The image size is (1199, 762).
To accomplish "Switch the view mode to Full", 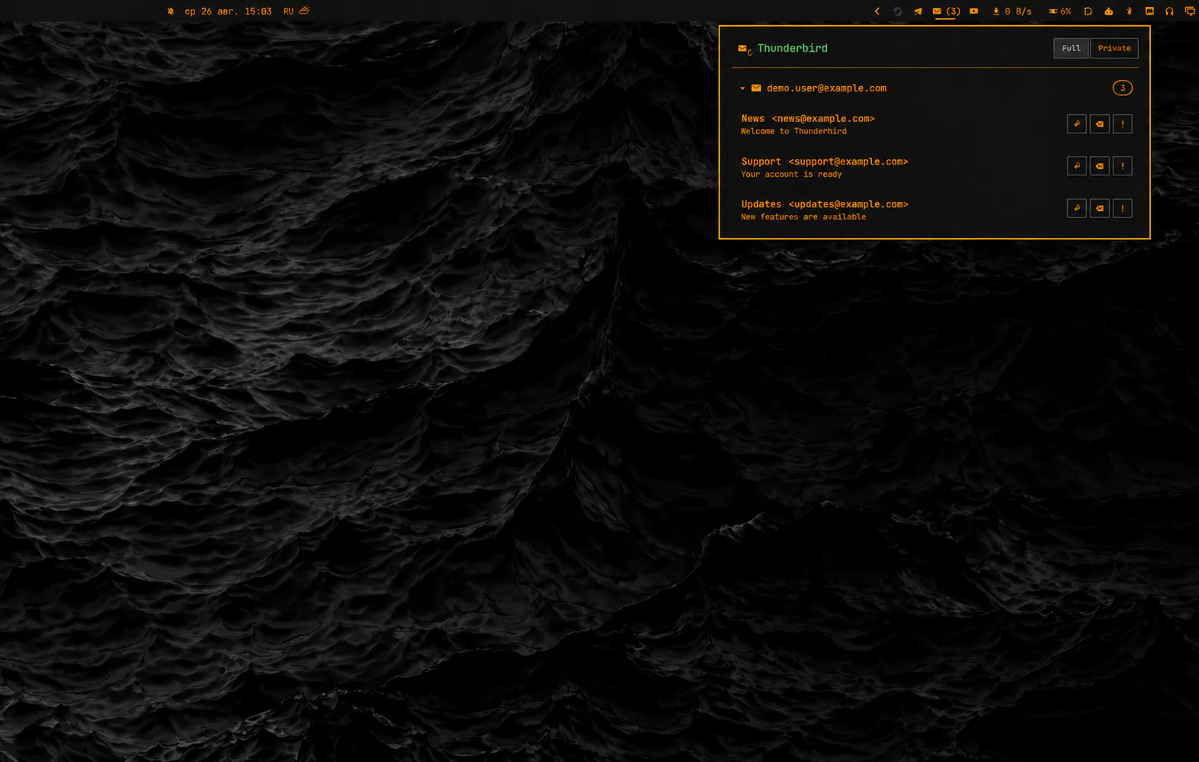I will [1071, 48].
